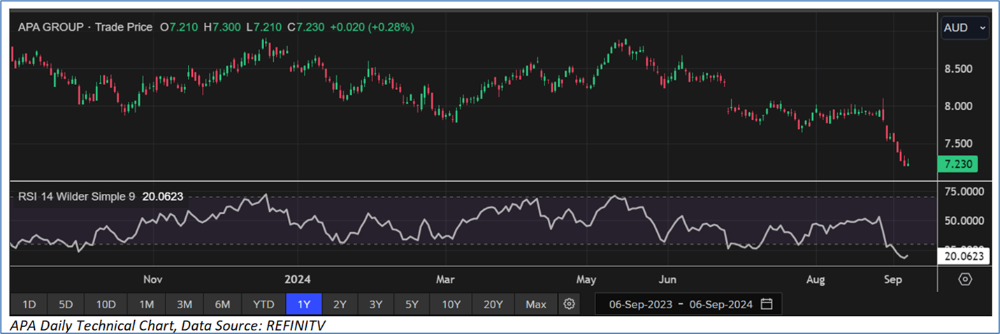Open the AUD currency dropdown

pyautogui.click(x=965, y=28)
